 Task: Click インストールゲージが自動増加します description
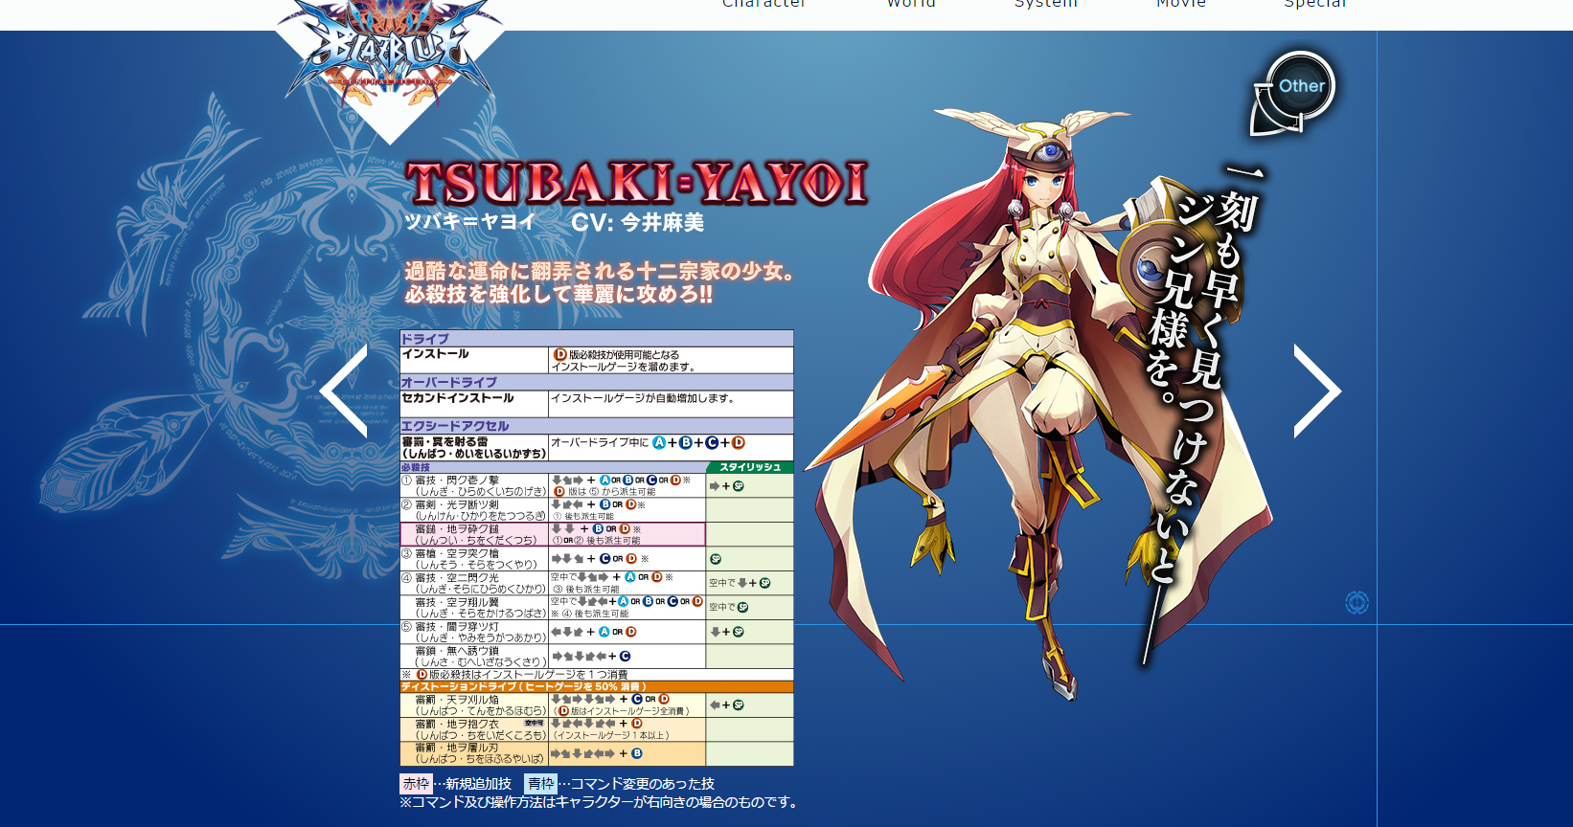(x=643, y=398)
